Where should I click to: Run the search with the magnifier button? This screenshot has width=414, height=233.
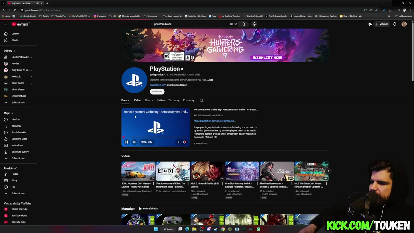click(243, 24)
